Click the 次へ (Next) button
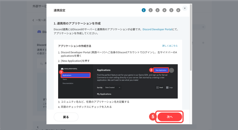 tap(169, 117)
